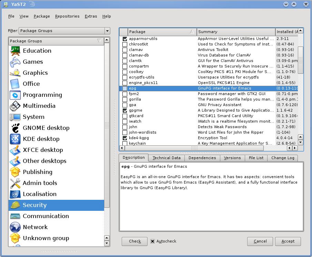This screenshot has height=257, width=312.
Task: Click the Check button
Action: pos(134,241)
